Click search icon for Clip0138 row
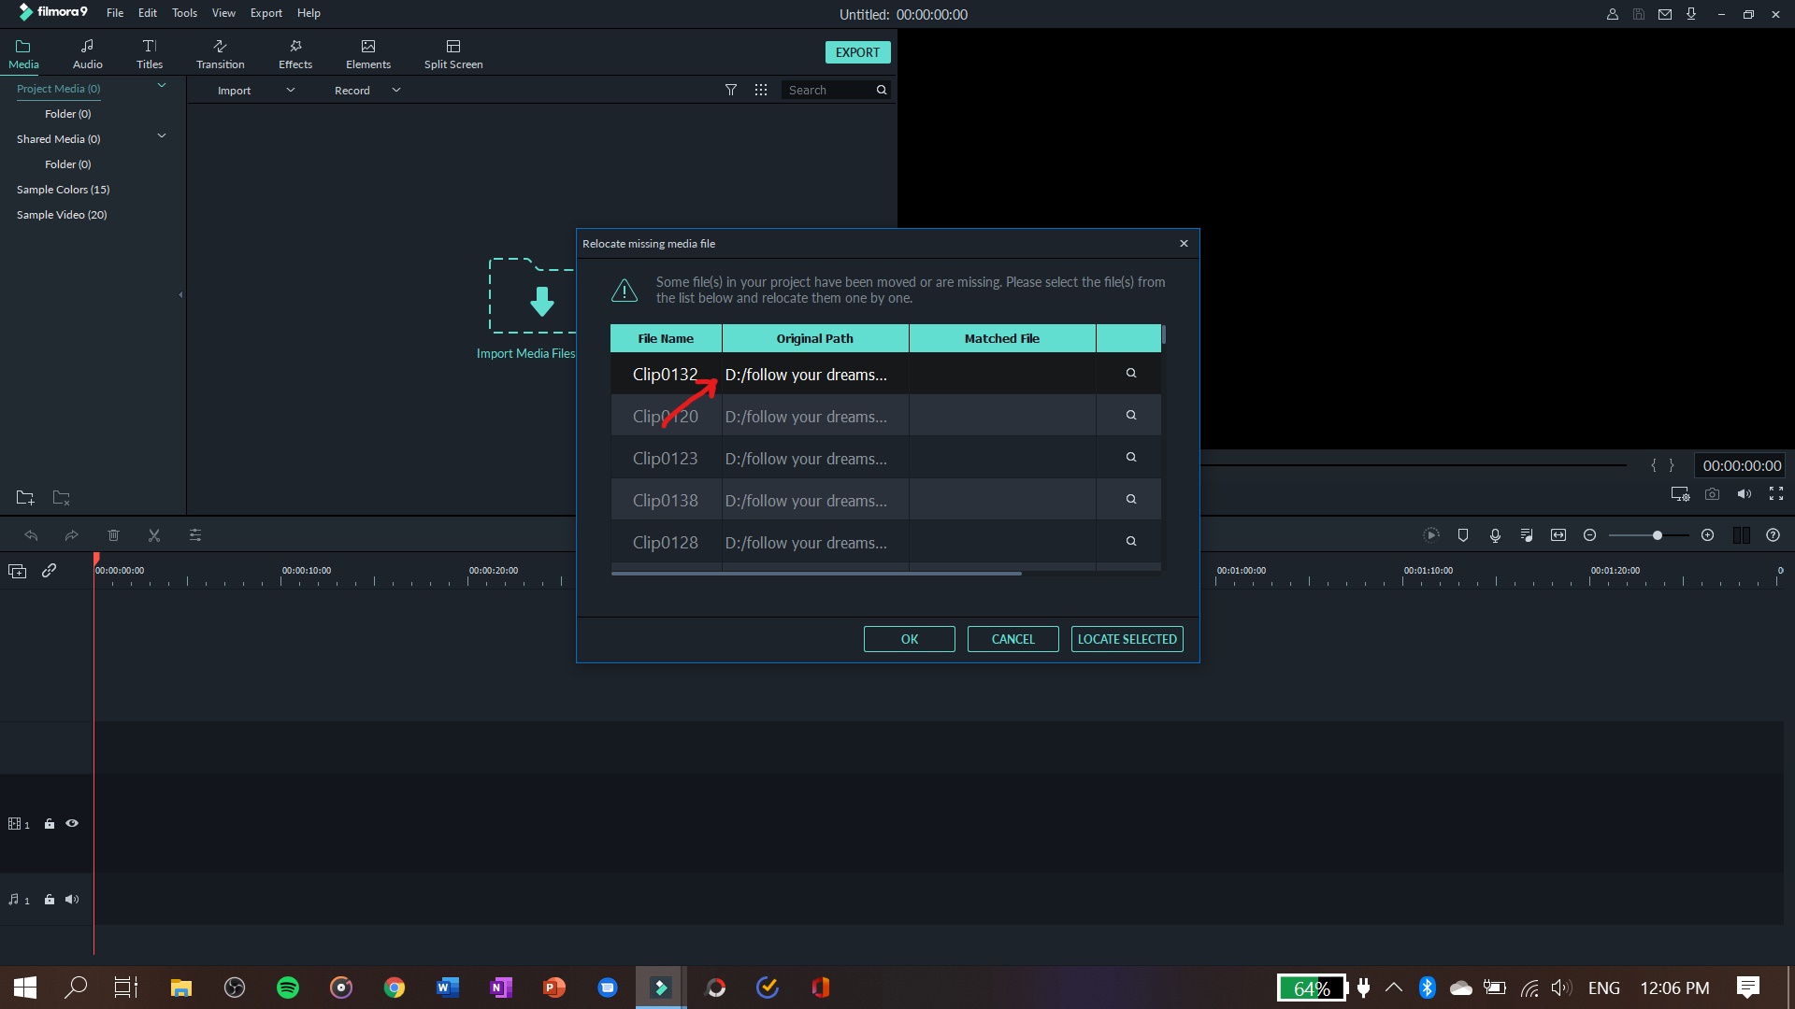Image resolution: width=1795 pixels, height=1009 pixels. 1130,500
